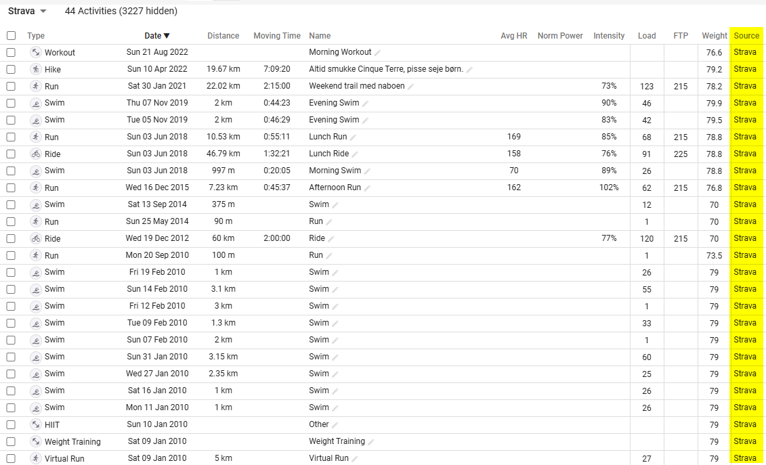Check the box for Sun 10 Apr 2022 Hike
766x465 pixels.
[x=12, y=69]
